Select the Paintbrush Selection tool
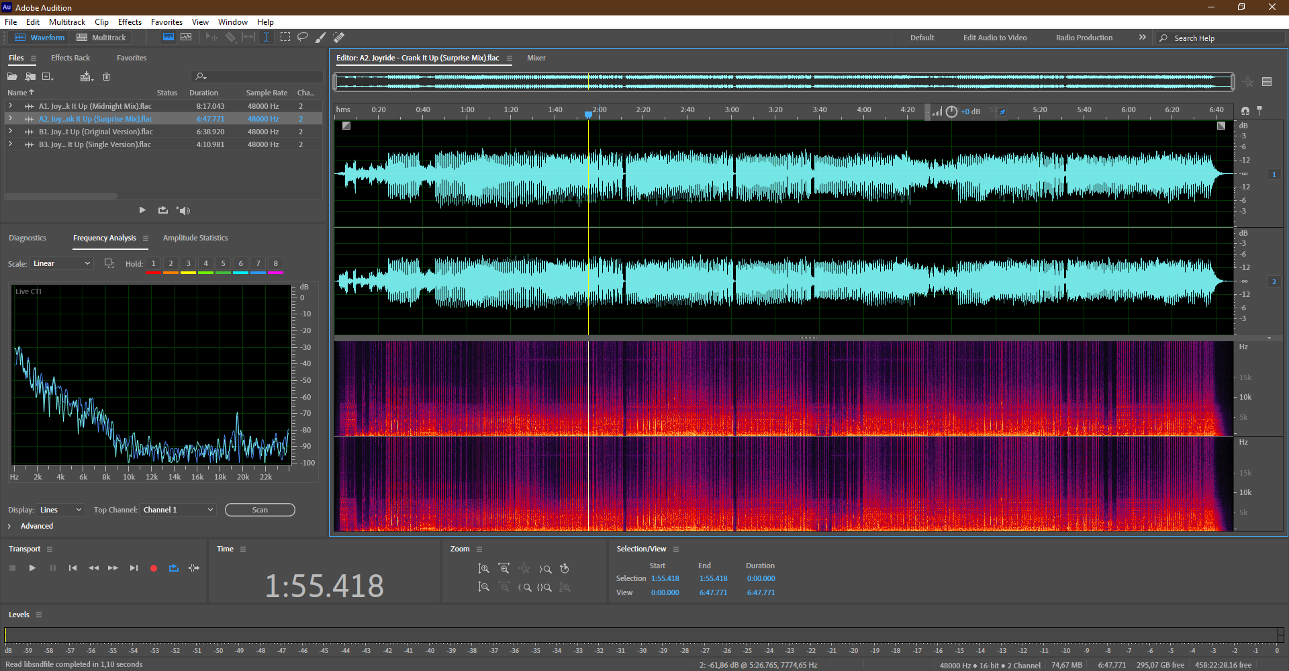The image size is (1289, 671). 321,38
